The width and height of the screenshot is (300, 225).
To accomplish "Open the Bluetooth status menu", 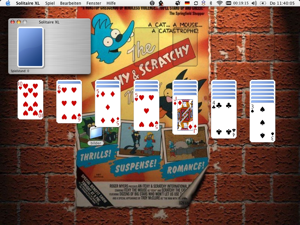I will pyautogui.click(x=211, y=3).
